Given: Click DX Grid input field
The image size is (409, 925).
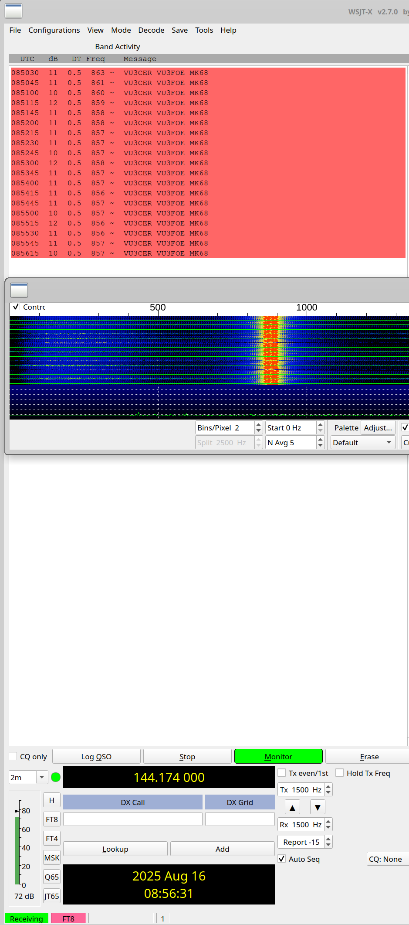Looking at the screenshot, I should click(240, 819).
